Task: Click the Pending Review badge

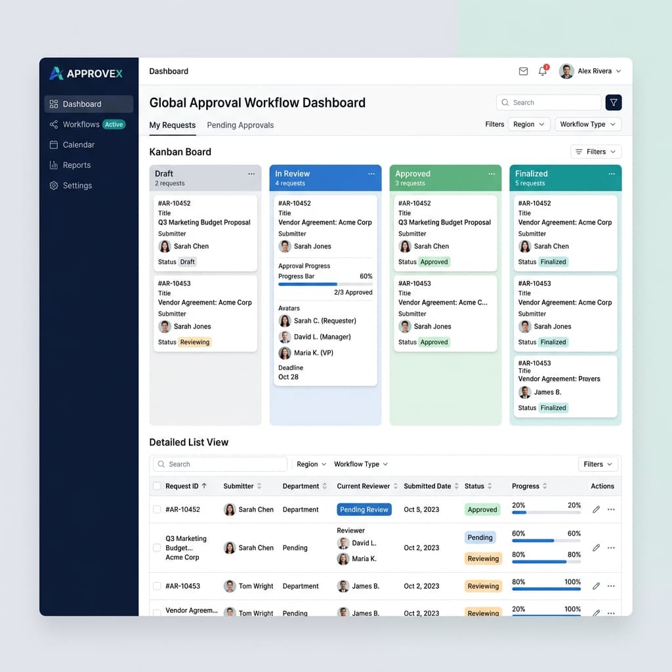Action: (x=364, y=509)
